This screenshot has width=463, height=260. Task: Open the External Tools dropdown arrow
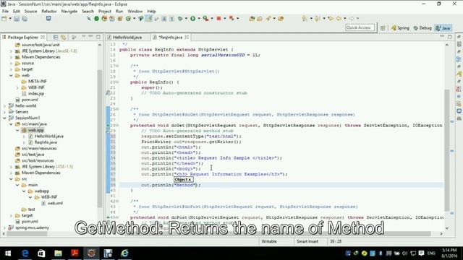pyautogui.click(x=212, y=19)
